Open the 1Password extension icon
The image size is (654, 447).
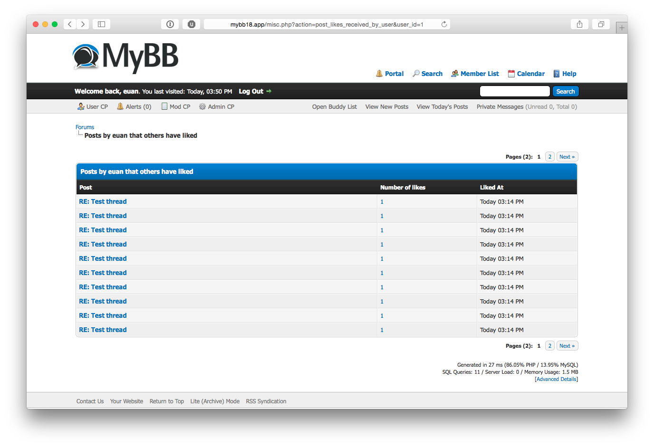tap(170, 24)
